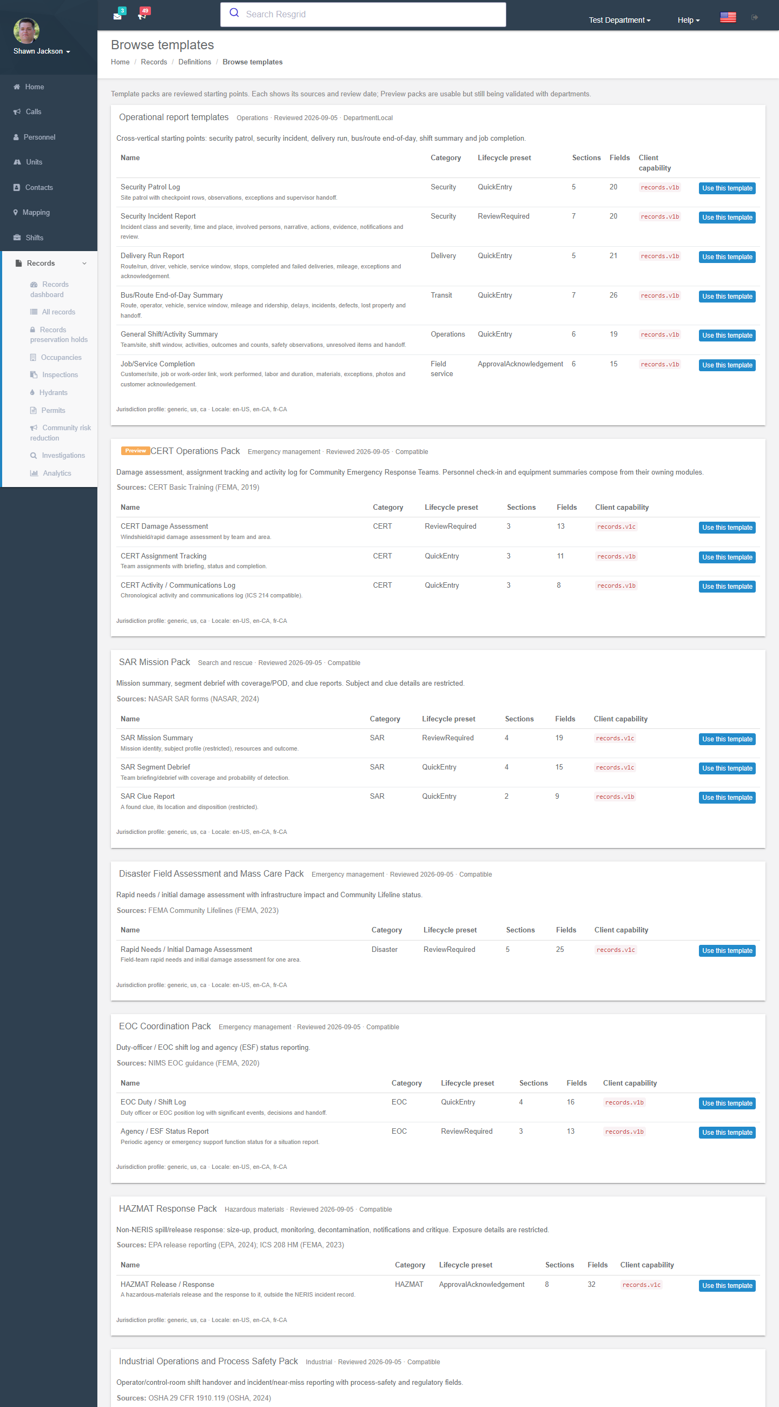Use the Delivery Run Report template
The image size is (779, 1407).
727,257
